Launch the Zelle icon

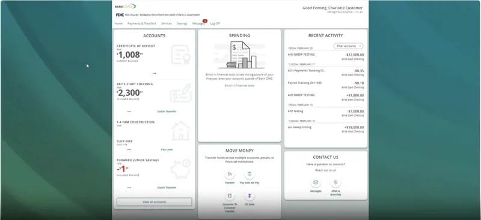pos(250,195)
